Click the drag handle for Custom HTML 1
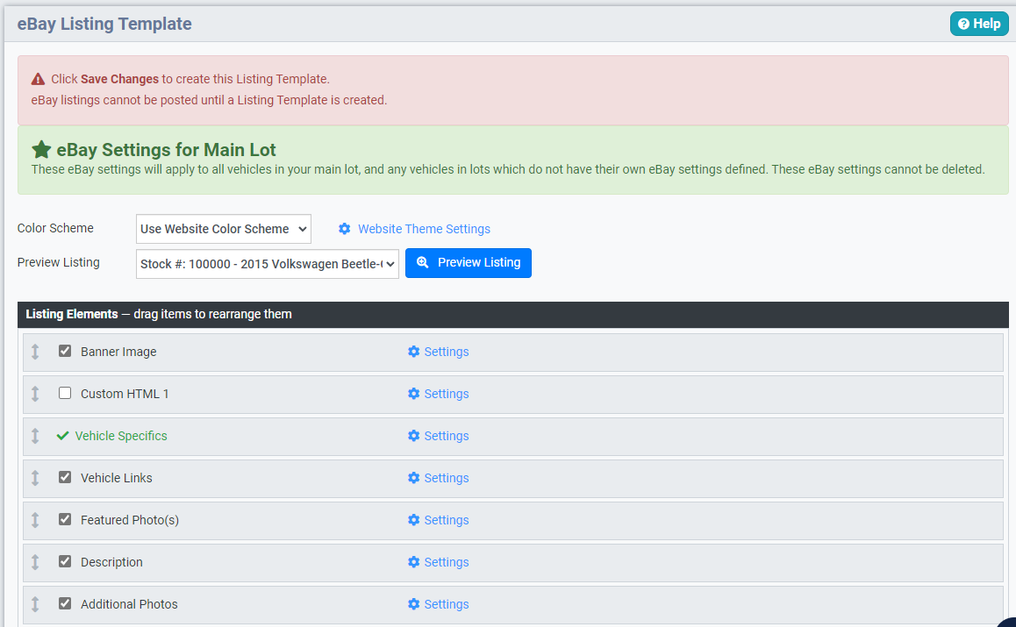 [35, 394]
